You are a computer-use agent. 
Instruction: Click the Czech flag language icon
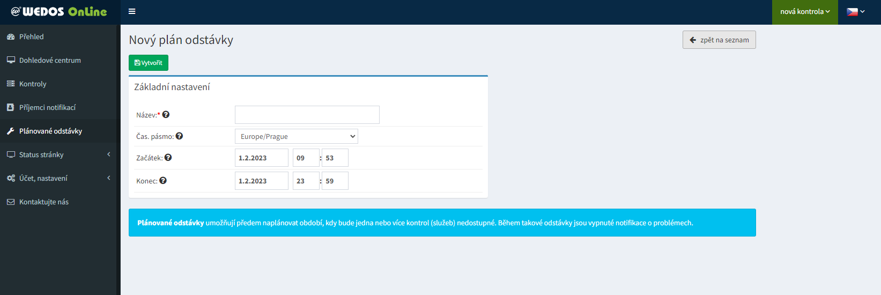pos(852,11)
